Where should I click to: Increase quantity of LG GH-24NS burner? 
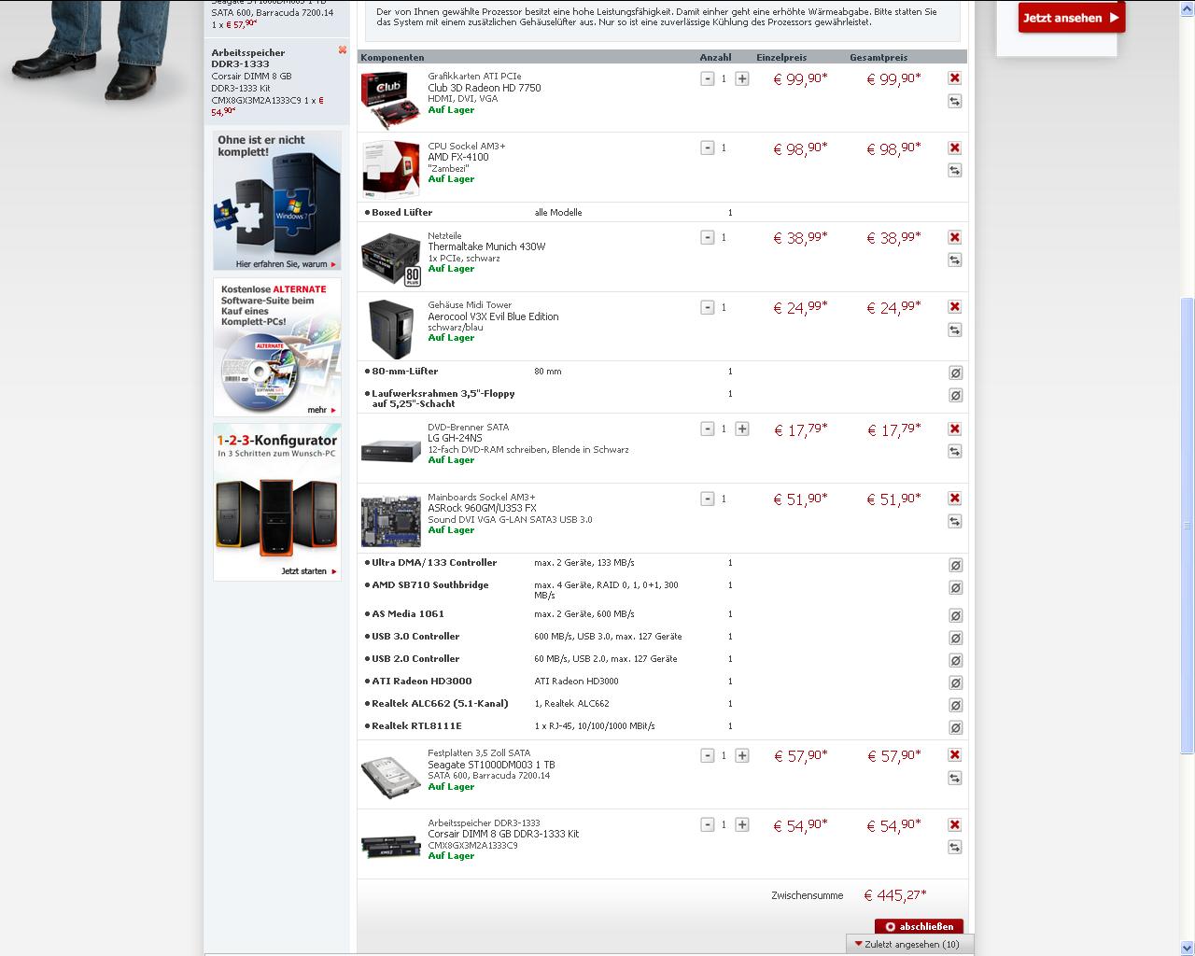point(741,429)
